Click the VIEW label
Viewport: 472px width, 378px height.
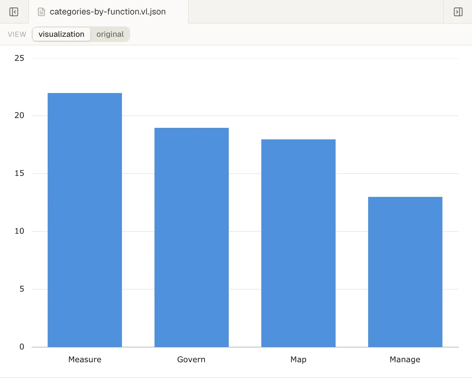click(x=17, y=35)
